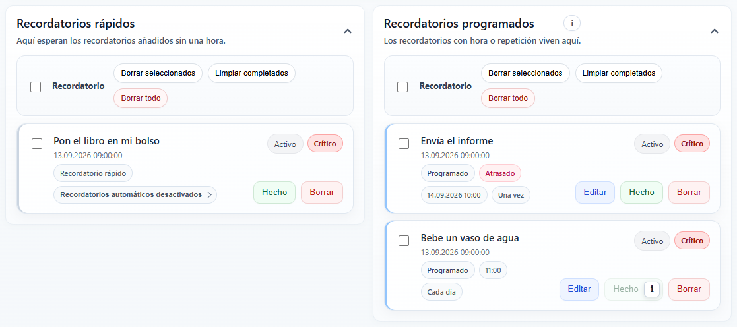
Task: Delete the Envía el informe reminder
Action: 689,193
